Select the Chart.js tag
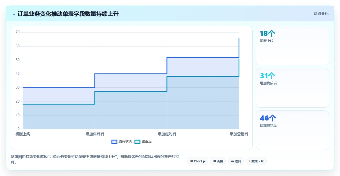This screenshot has width=340, height=176. click(x=198, y=161)
